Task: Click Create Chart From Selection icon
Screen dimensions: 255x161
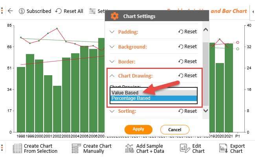Action: (17, 148)
